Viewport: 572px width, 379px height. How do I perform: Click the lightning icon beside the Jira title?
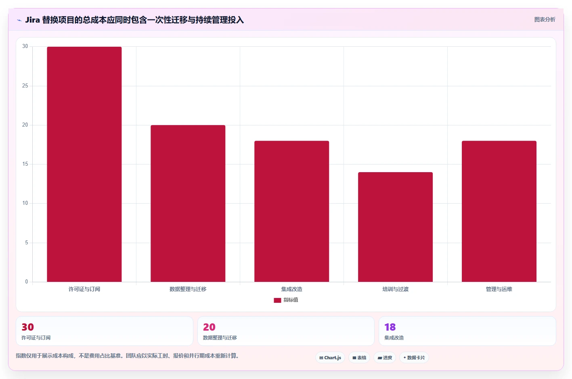click(19, 20)
